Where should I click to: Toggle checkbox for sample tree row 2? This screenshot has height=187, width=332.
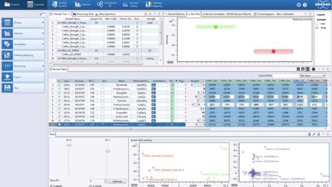(x=137, y=27)
